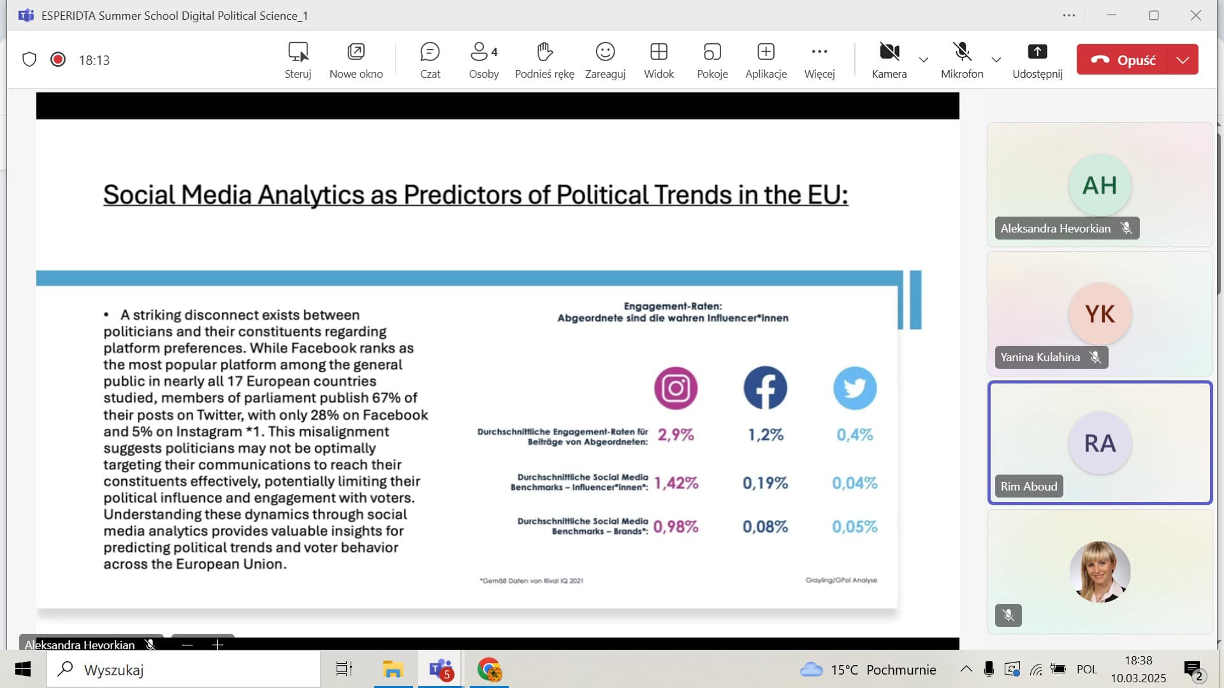Screen dimensions: 1224x688
Task: Click the tray screen-cast device icon
Action: click(x=1012, y=669)
